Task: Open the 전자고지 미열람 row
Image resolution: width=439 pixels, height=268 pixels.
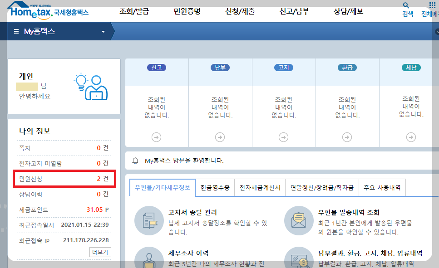Action: pyautogui.click(x=64, y=163)
